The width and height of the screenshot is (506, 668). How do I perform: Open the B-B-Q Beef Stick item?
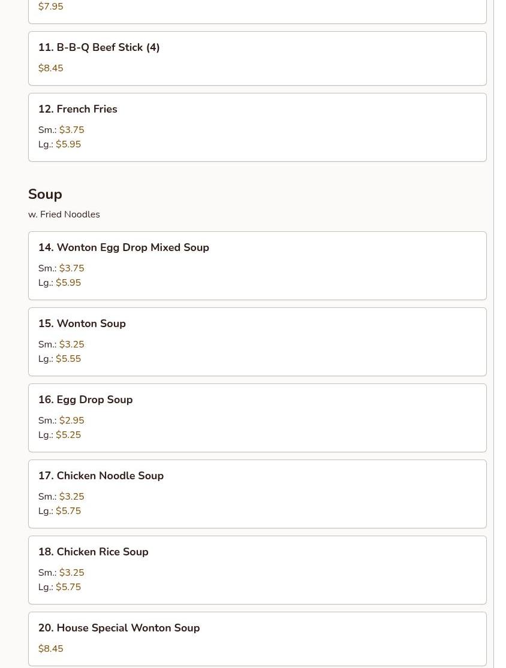point(257,58)
